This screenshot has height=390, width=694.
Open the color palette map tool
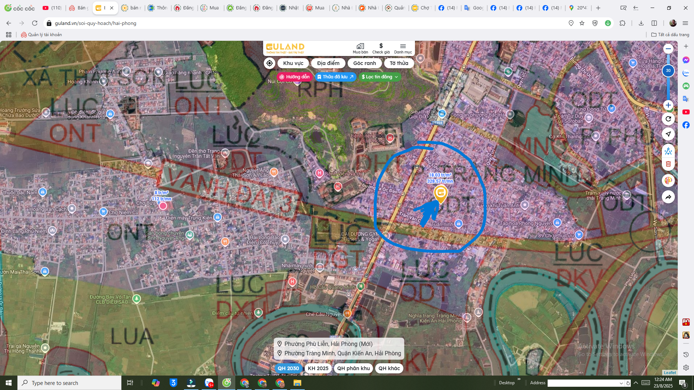(x=668, y=180)
